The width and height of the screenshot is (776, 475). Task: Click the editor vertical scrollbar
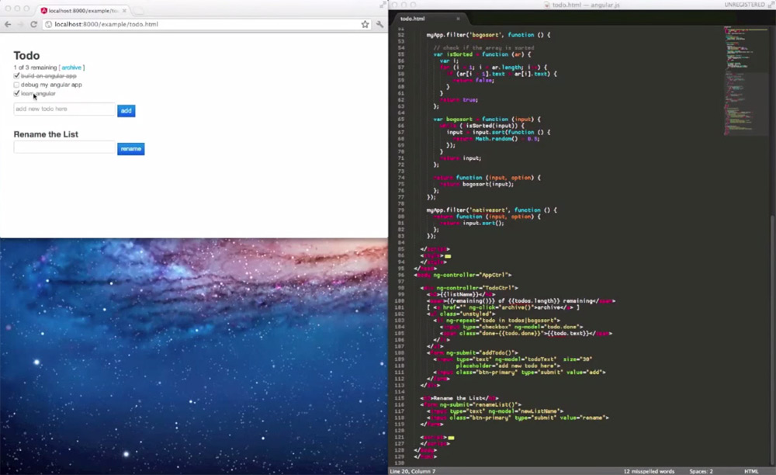(x=773, y=342)
